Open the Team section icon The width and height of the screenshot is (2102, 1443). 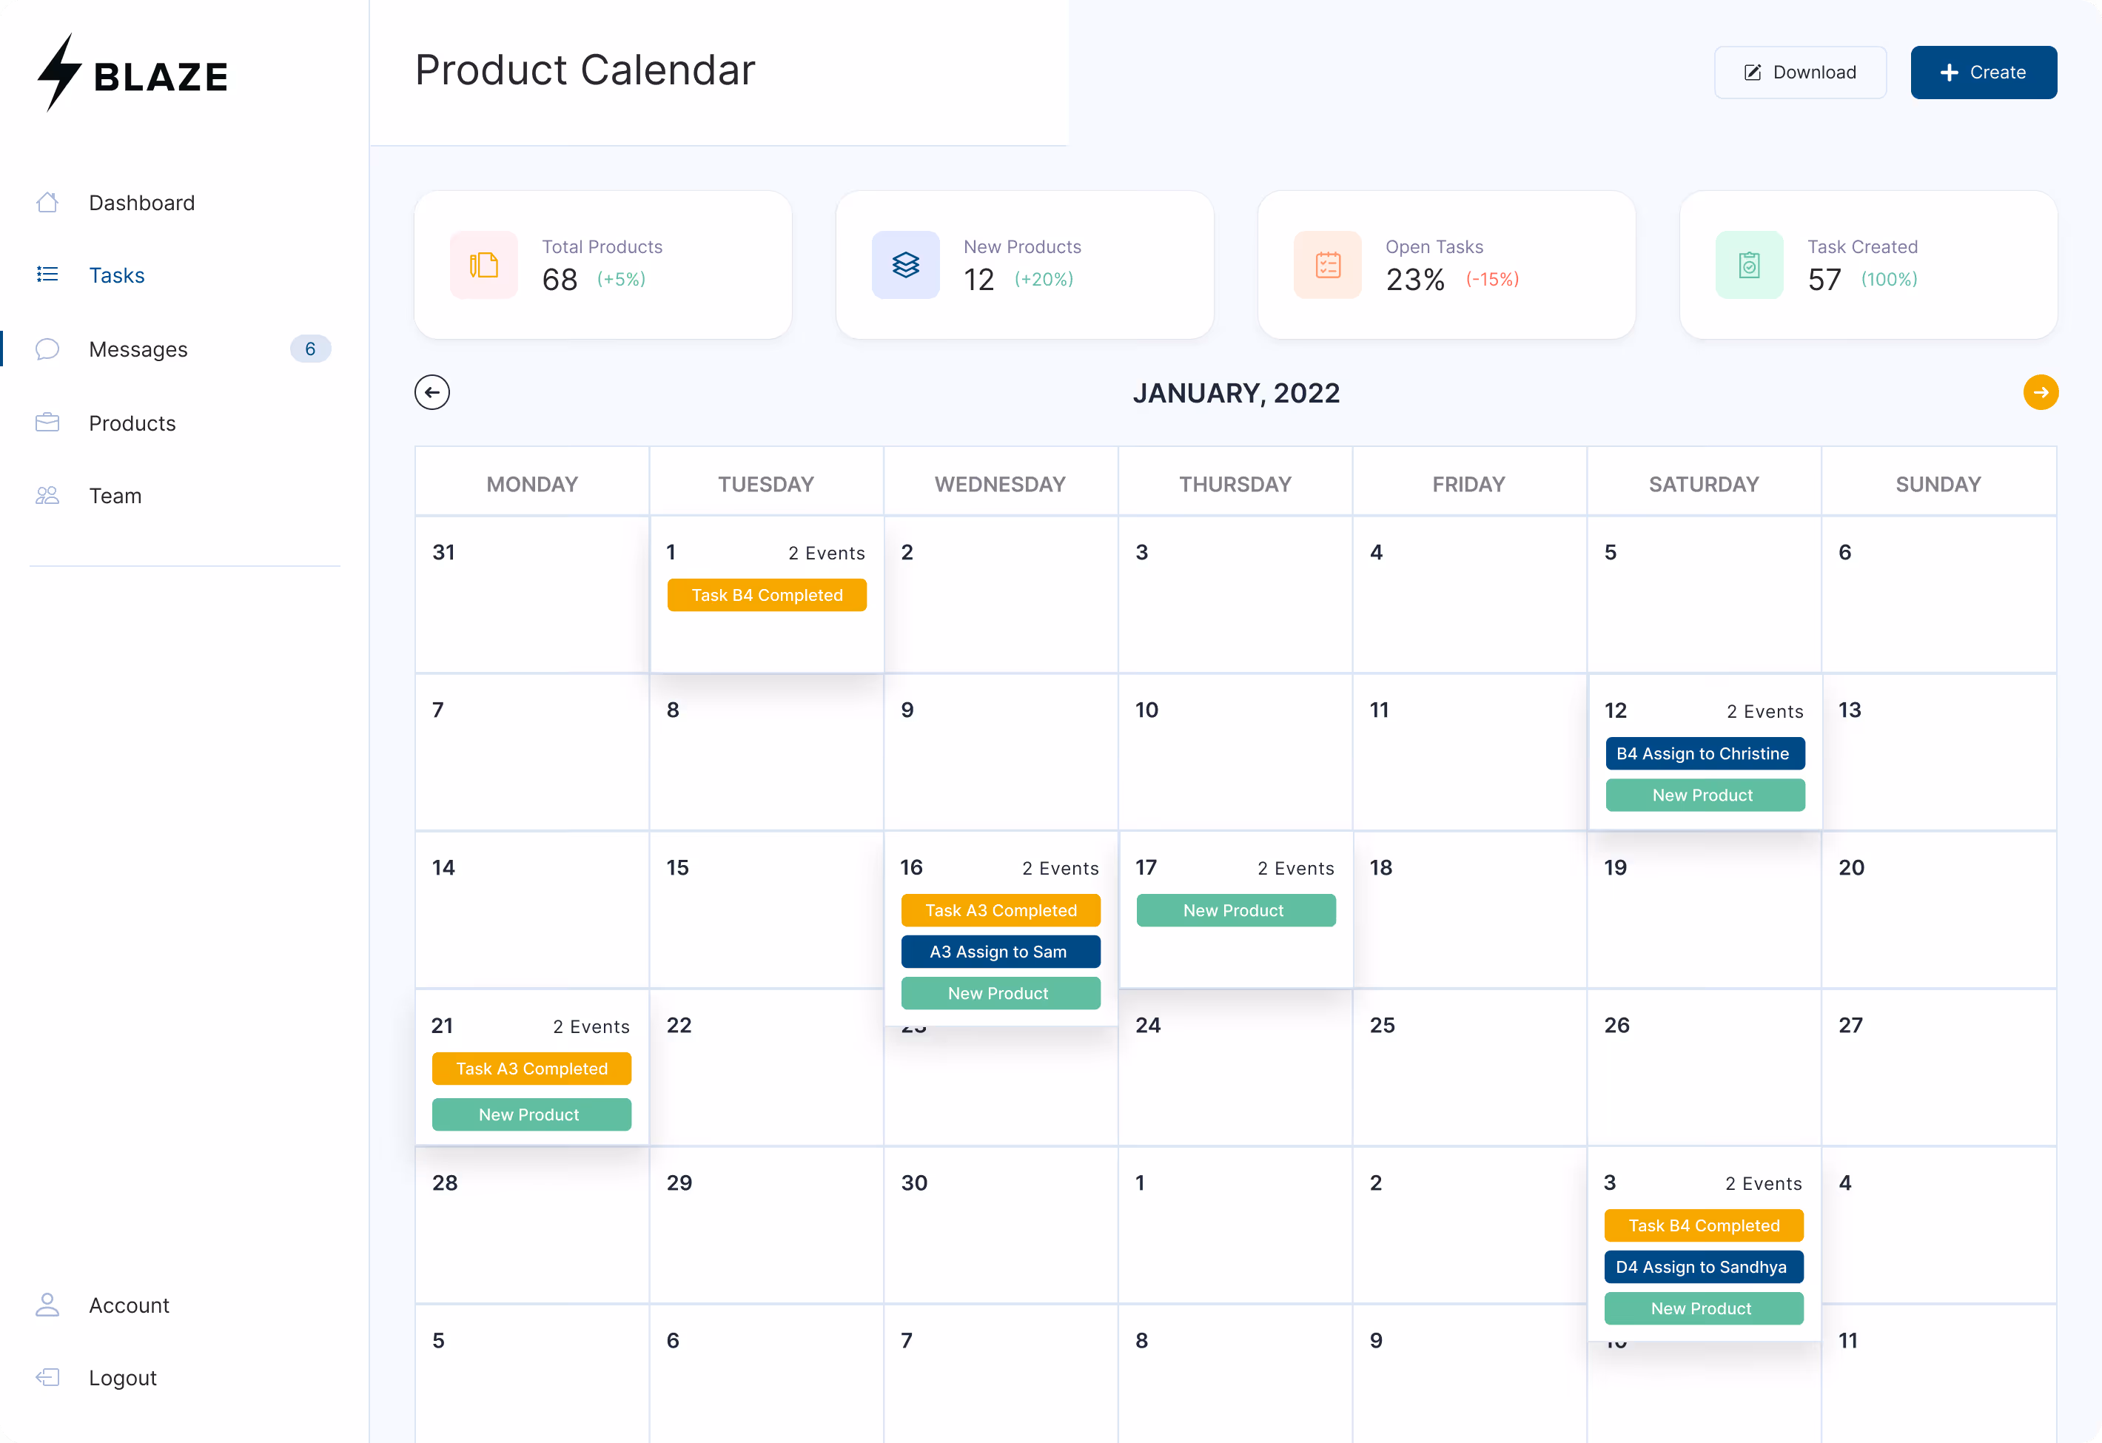[47, 494]
